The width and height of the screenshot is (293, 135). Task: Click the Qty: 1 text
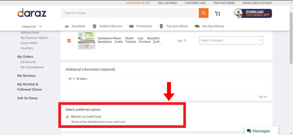(x=182, y=41)
